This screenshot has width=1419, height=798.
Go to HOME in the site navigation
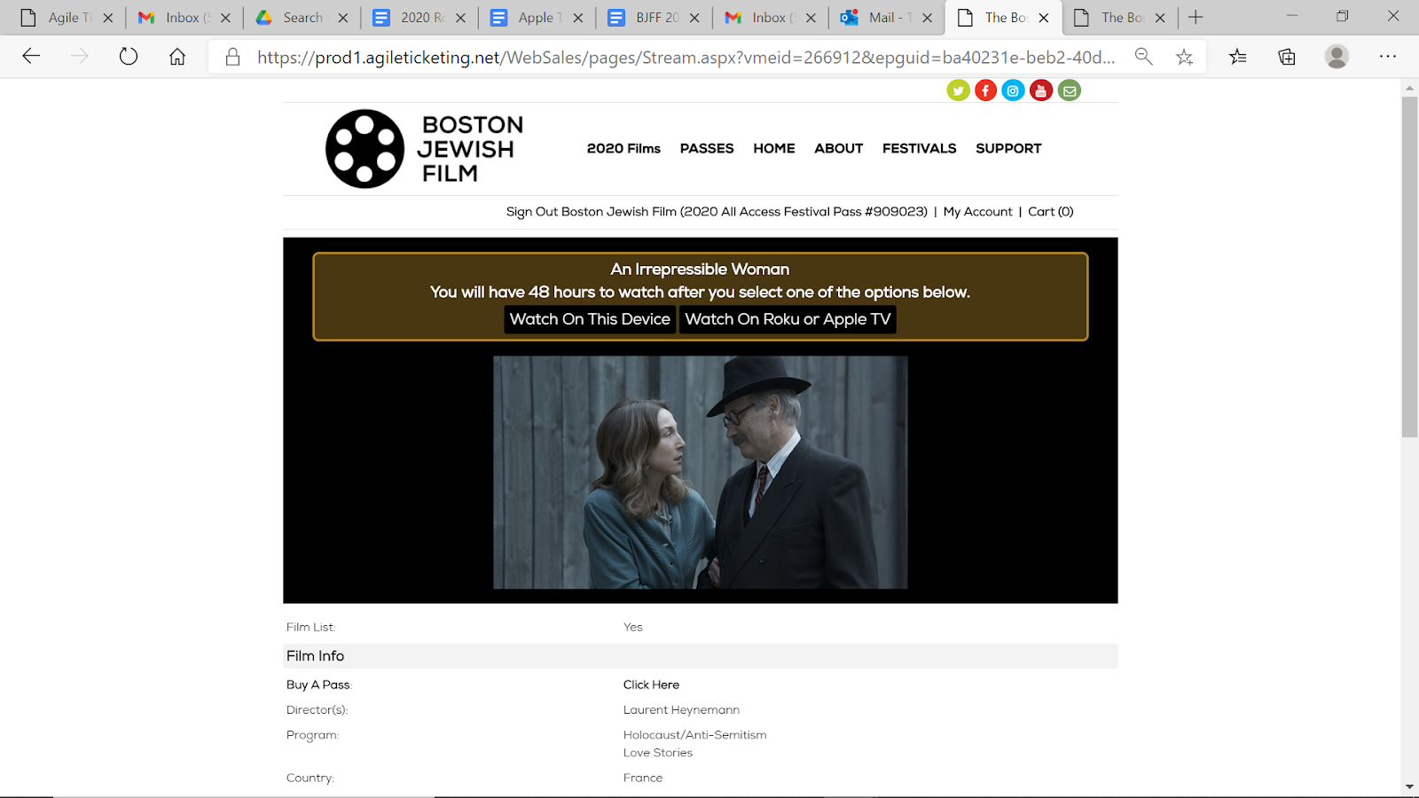tap(774, 148)
